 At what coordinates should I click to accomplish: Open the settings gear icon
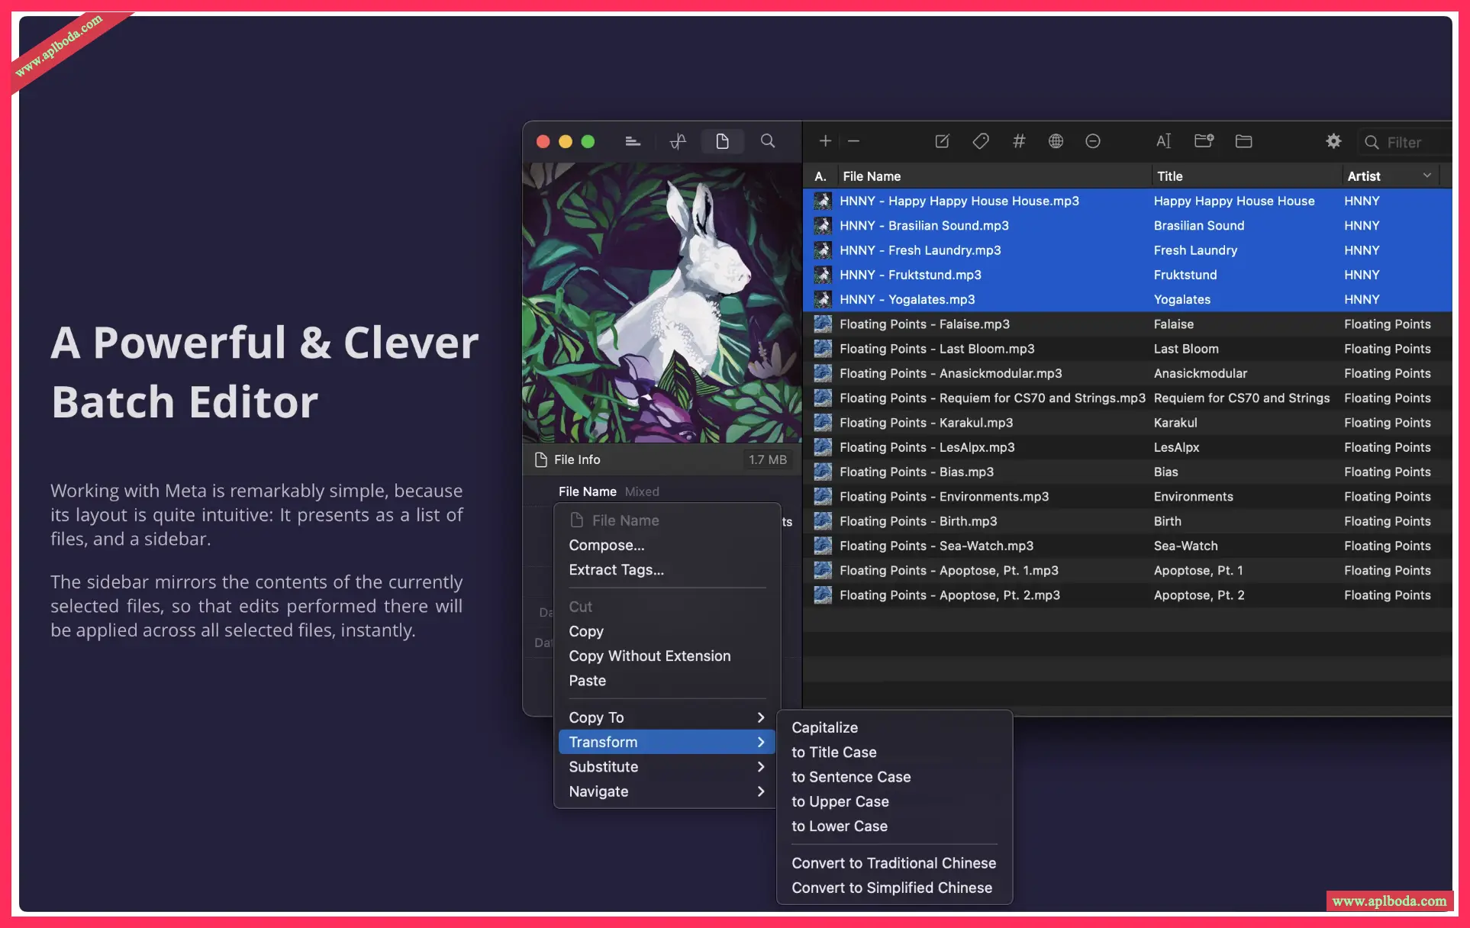[1333, 141]
